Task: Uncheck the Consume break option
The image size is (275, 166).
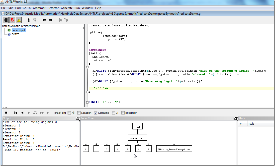Action: point(96,113)
